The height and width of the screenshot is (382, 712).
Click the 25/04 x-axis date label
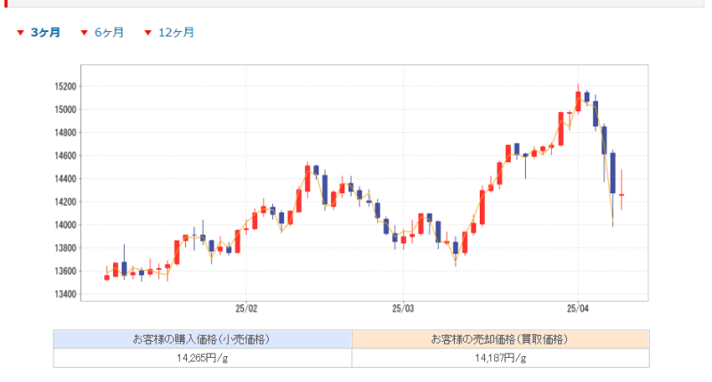point(578,308)
